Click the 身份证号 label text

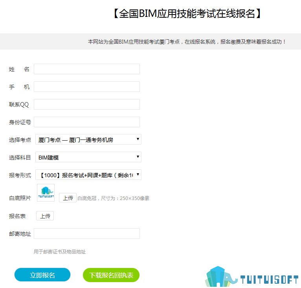20,122
